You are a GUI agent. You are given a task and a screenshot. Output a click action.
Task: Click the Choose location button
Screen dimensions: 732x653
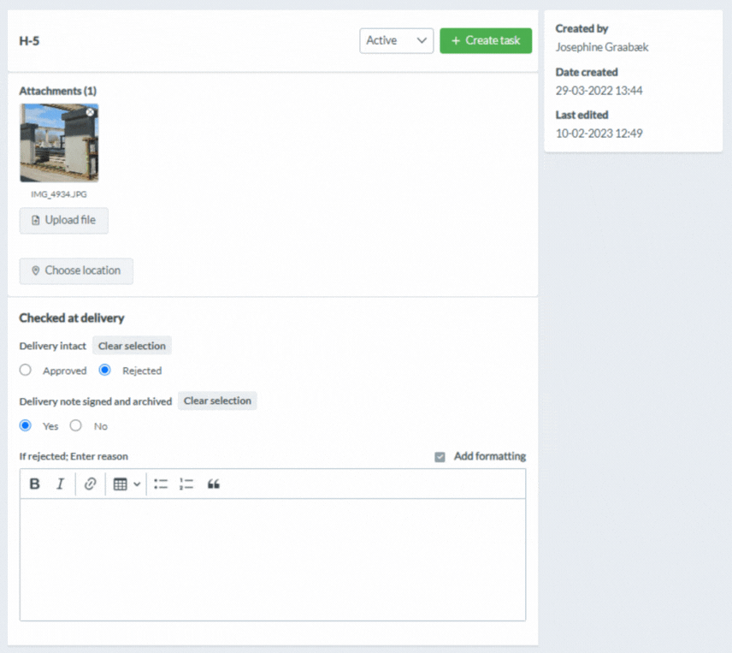click(x=76, y=271)
